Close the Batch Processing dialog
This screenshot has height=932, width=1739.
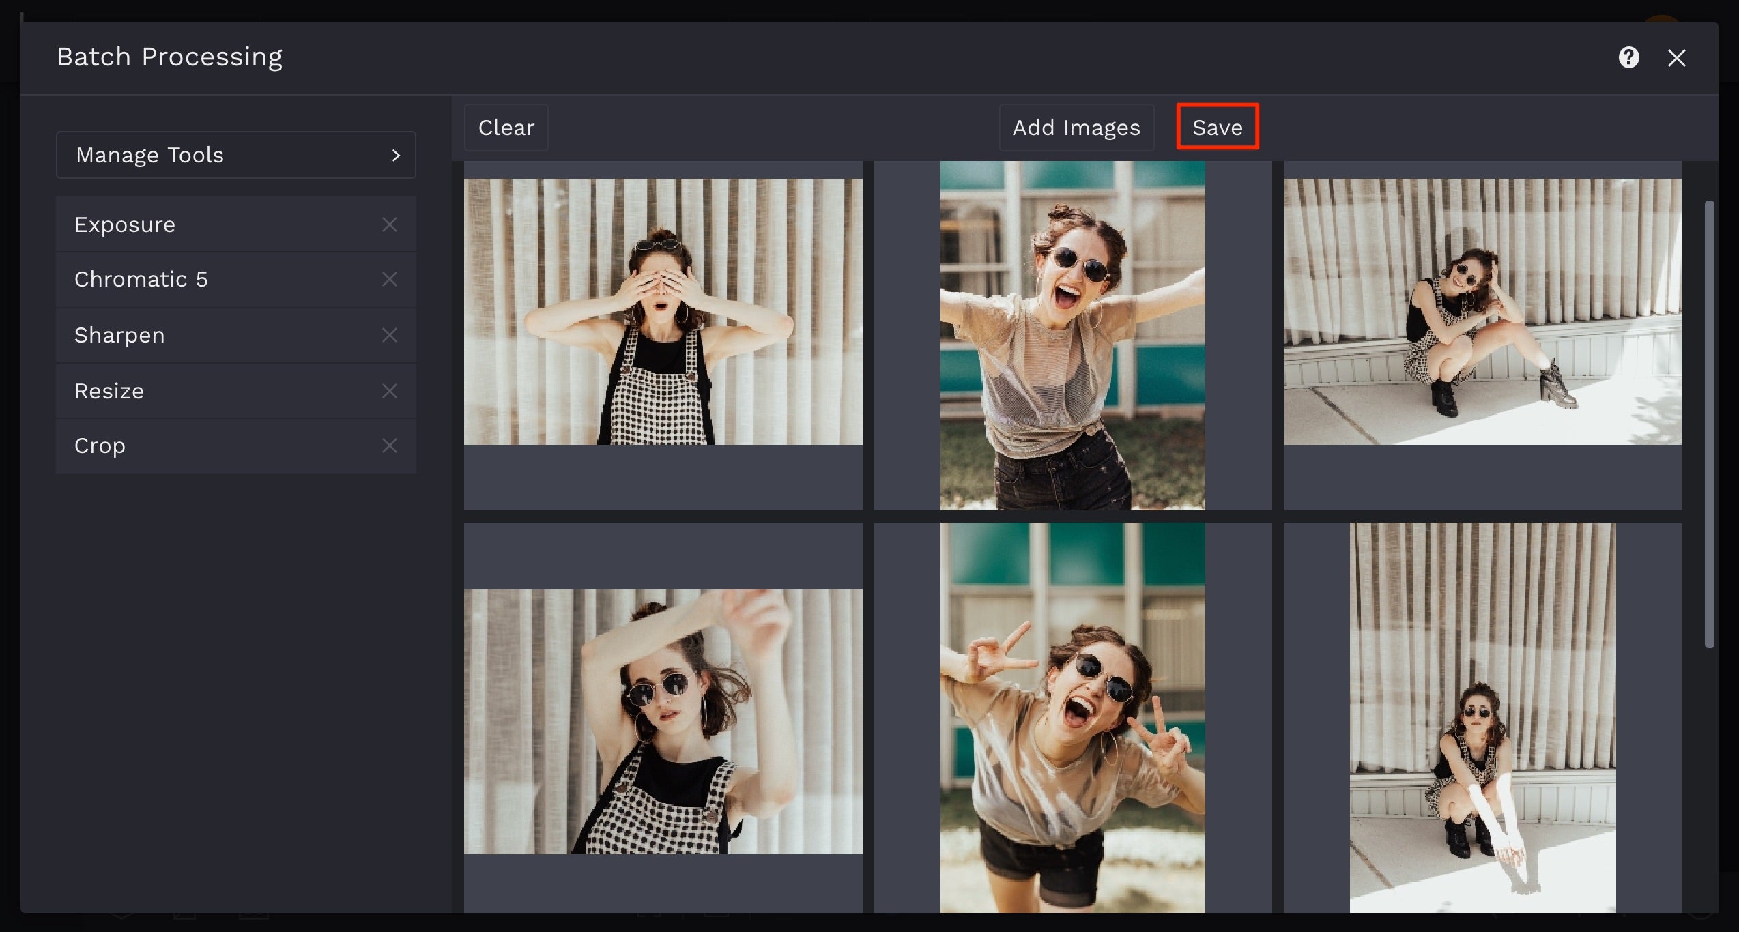(1676, 58)
